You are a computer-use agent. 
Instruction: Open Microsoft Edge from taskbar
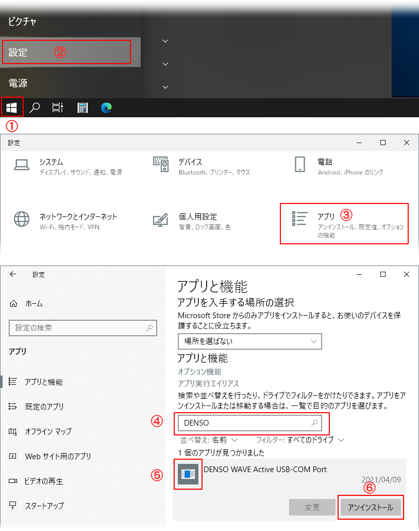pyautogui.click(x=106, y=107)
